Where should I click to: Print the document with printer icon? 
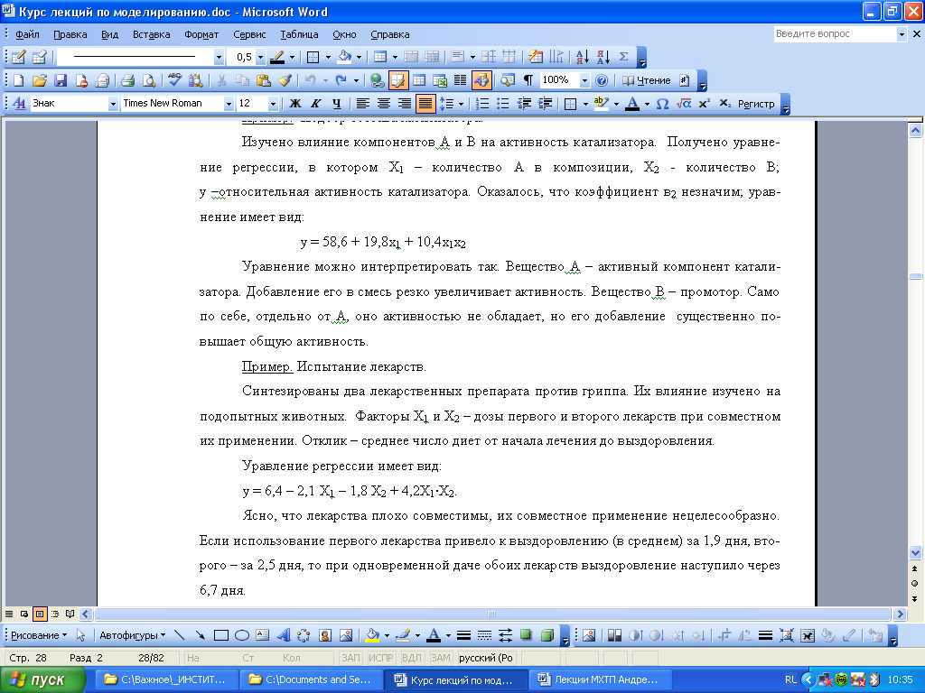(x=128, y=80)
